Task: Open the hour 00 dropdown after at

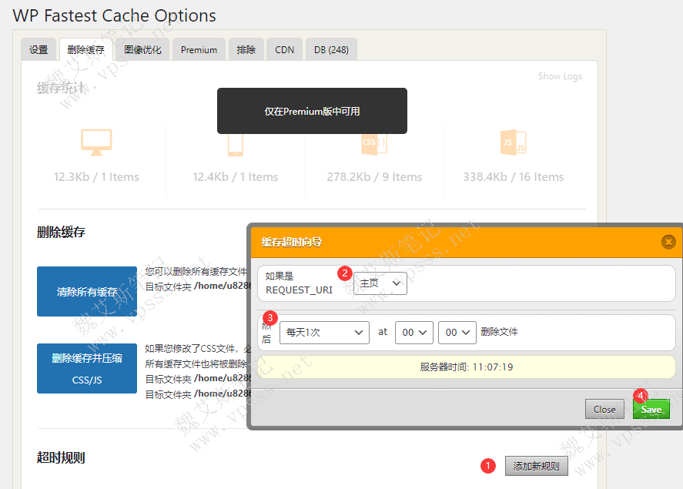Action: (413, 333)
